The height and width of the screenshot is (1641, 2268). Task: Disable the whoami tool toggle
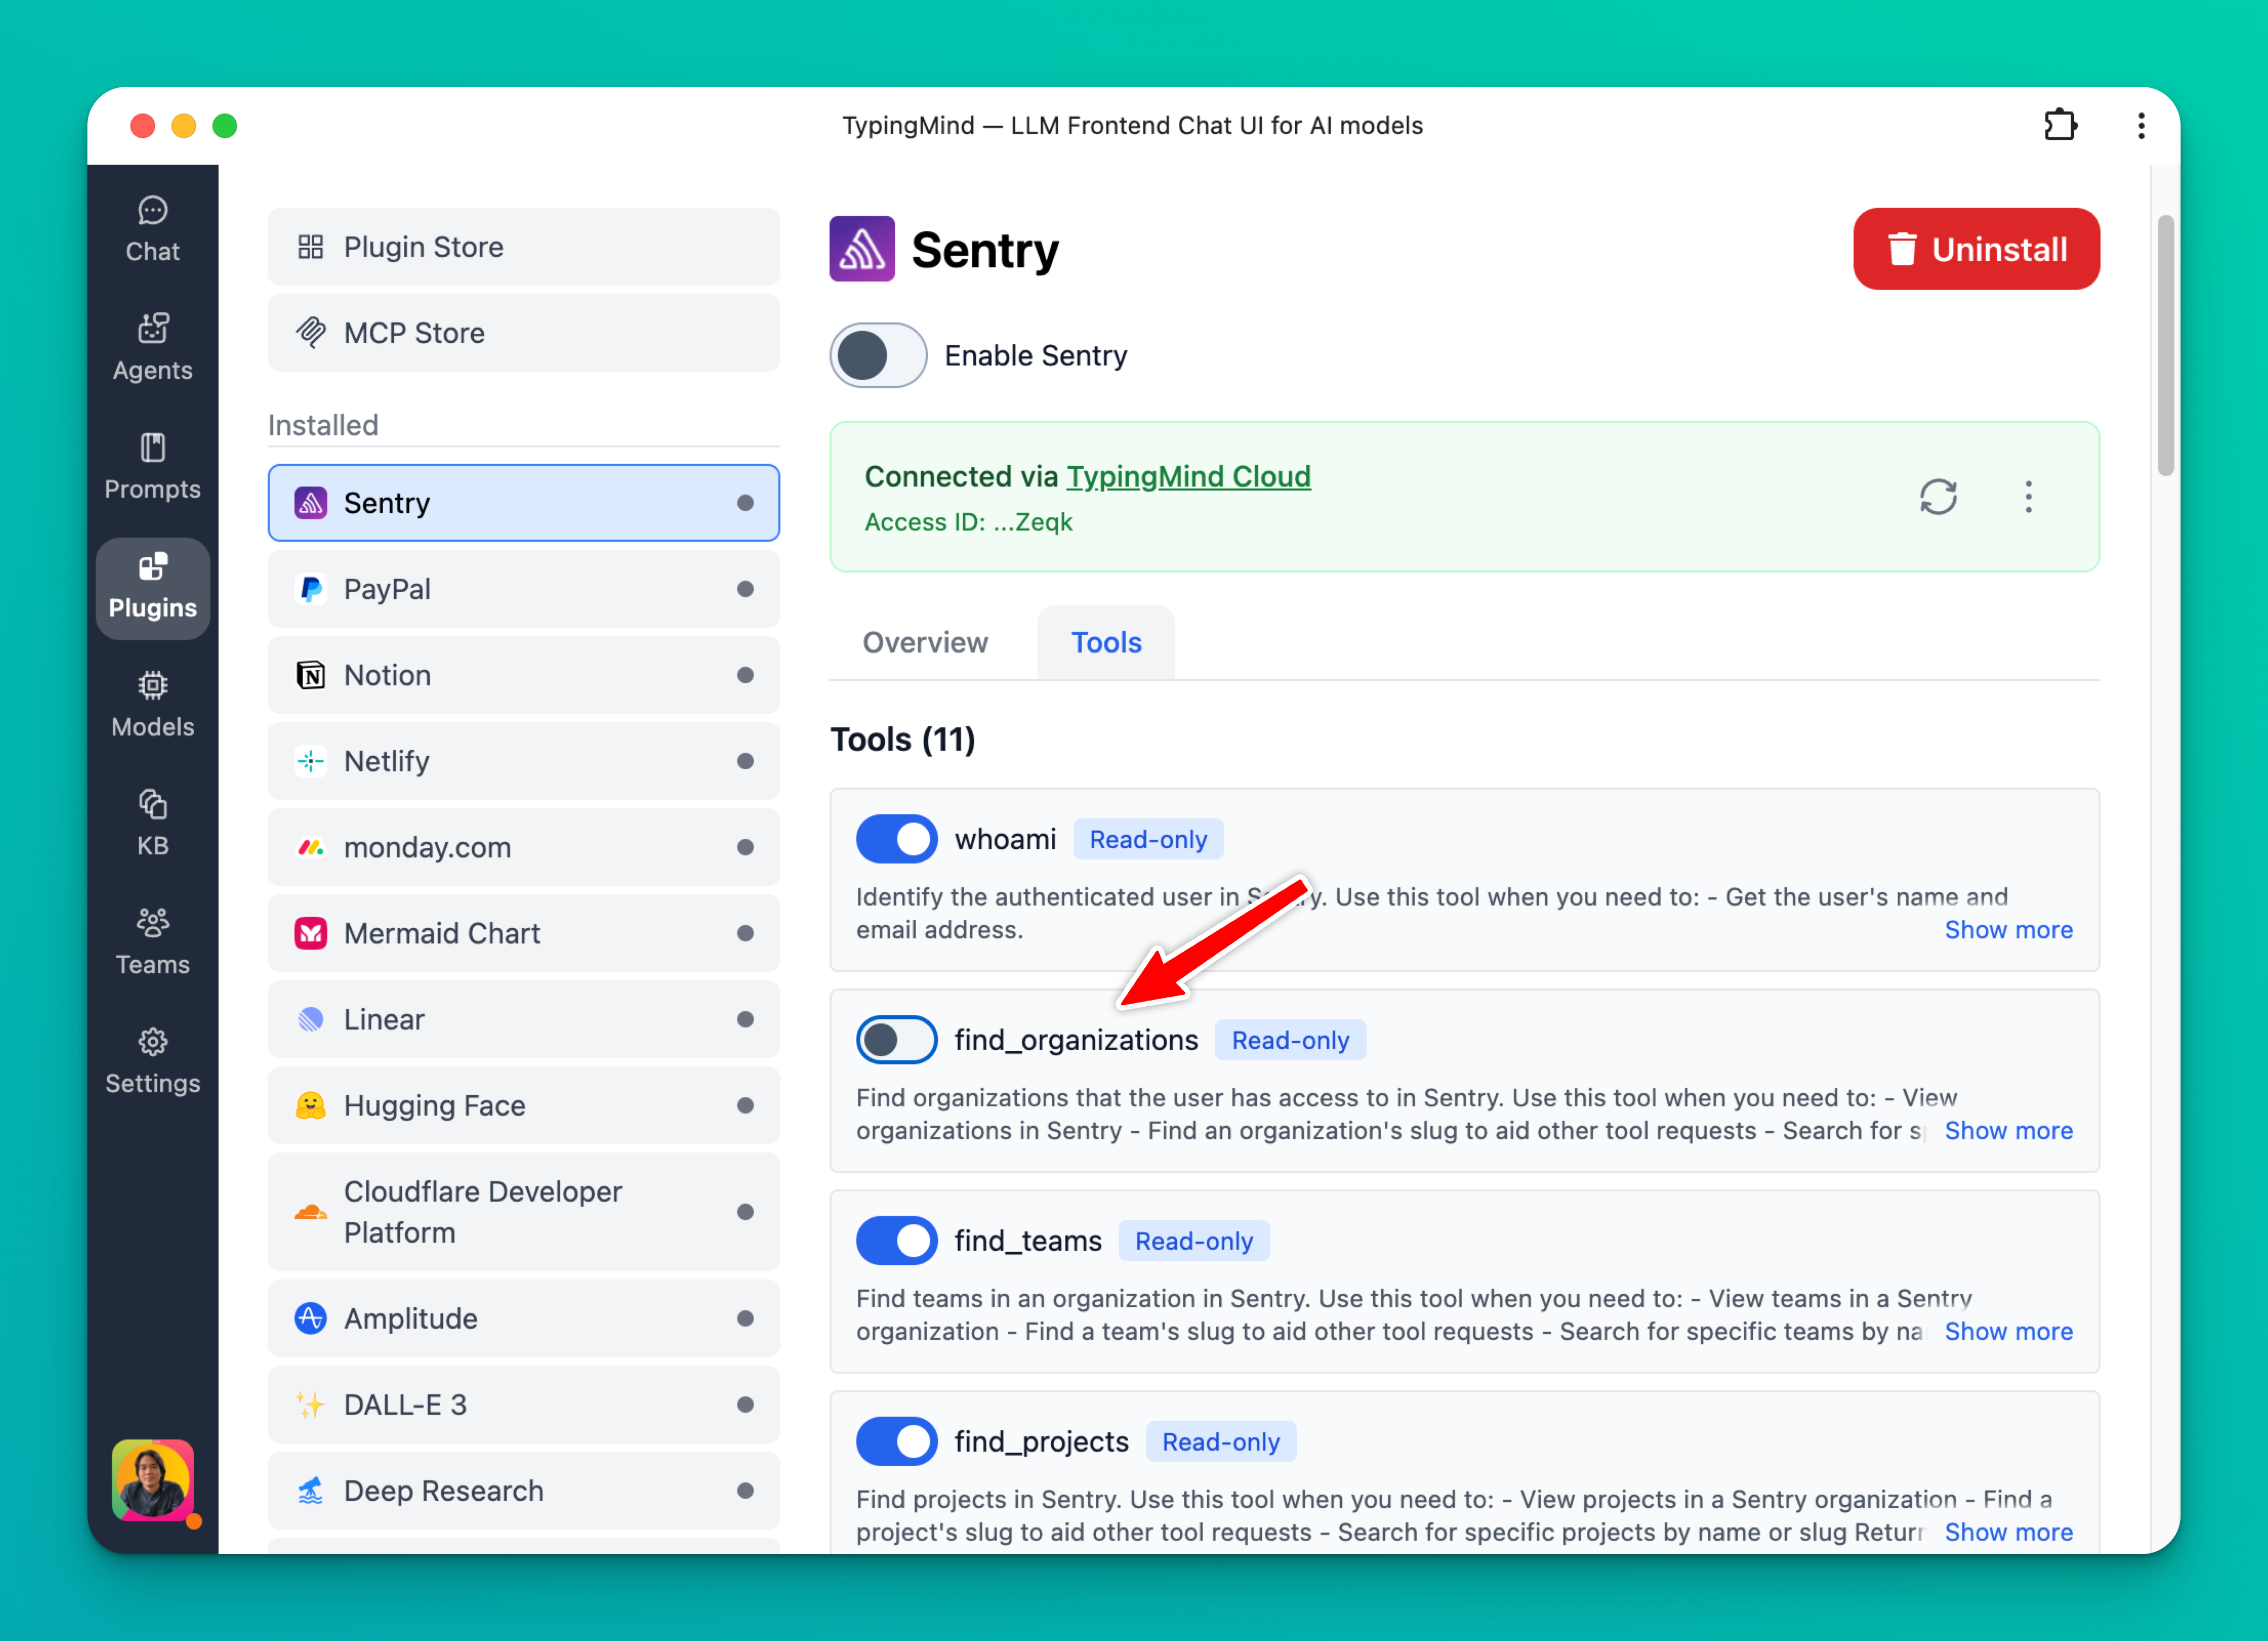(x=896, y=839)
